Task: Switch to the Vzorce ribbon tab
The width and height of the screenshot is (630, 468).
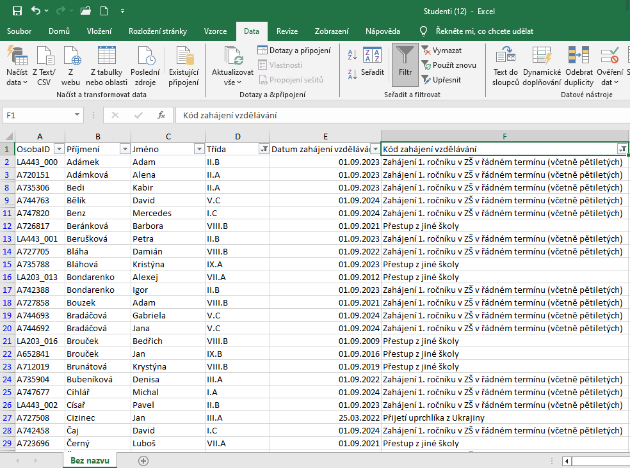Action: click(215, 31)
